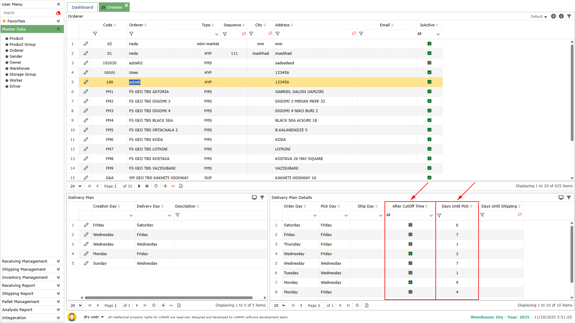The width and height of the screenshot is (575, 323).
Task: Clear the search box with the eraser icon
Action: tap(58, 13)
